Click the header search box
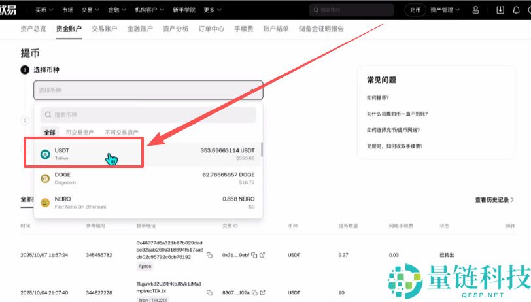Viewport: 531px width, 302px height. pyautogui.click(x=351, y=10)
